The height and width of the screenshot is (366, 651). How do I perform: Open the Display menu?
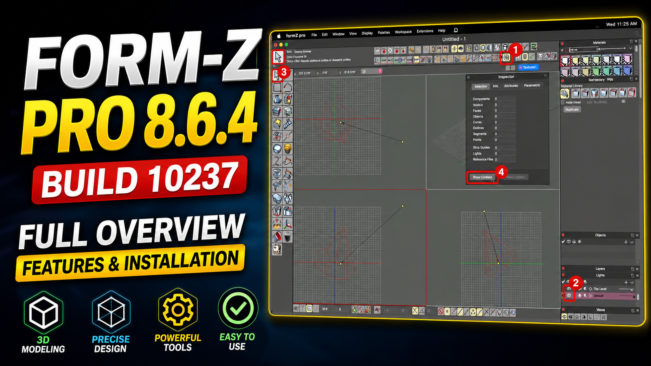pyautogui.click(x=367, y=33)
